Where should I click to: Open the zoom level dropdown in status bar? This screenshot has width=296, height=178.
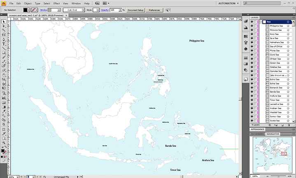17,177
